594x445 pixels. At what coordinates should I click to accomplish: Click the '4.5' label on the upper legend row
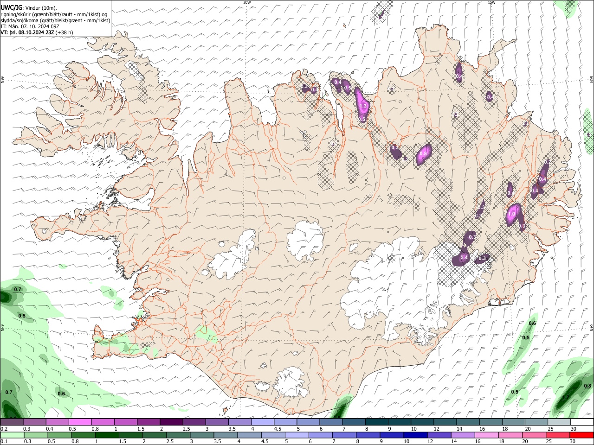click(x=278, y=428)
